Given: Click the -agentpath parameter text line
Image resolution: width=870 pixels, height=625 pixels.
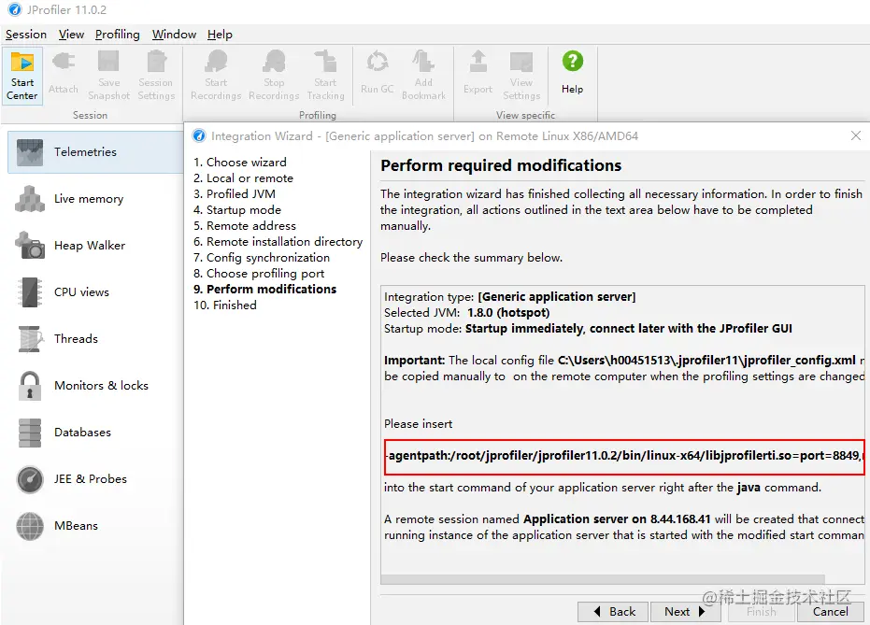Looking at the screenshot, I should 623,457.
